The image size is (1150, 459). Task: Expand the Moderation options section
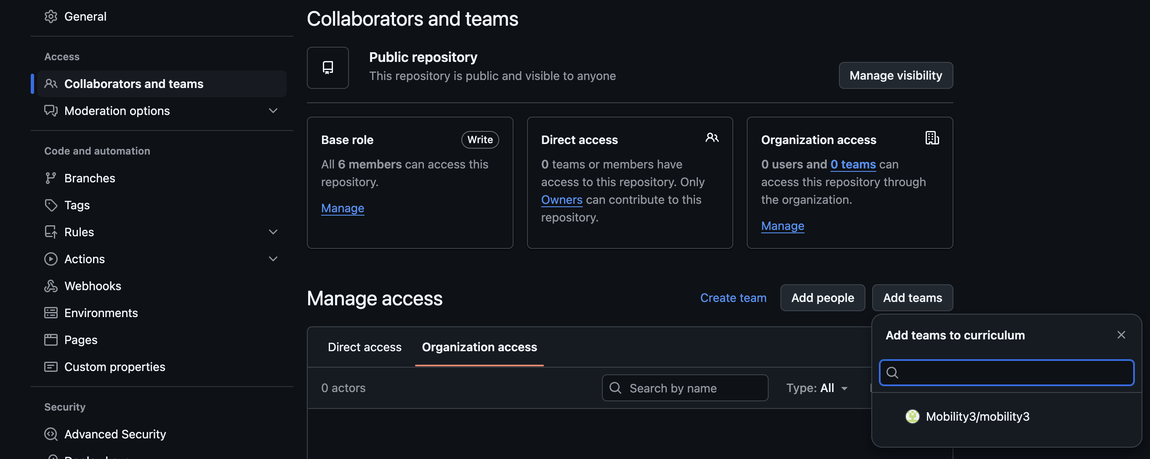273,110
